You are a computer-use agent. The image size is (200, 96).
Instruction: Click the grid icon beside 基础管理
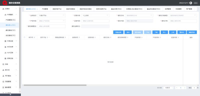click(x=3, y=87)
